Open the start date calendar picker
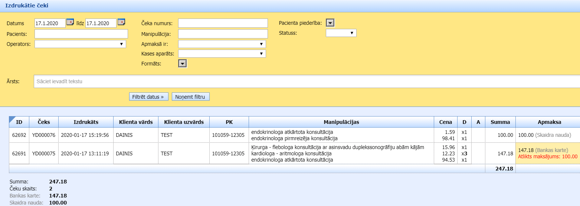 click(x=70, y=23)
